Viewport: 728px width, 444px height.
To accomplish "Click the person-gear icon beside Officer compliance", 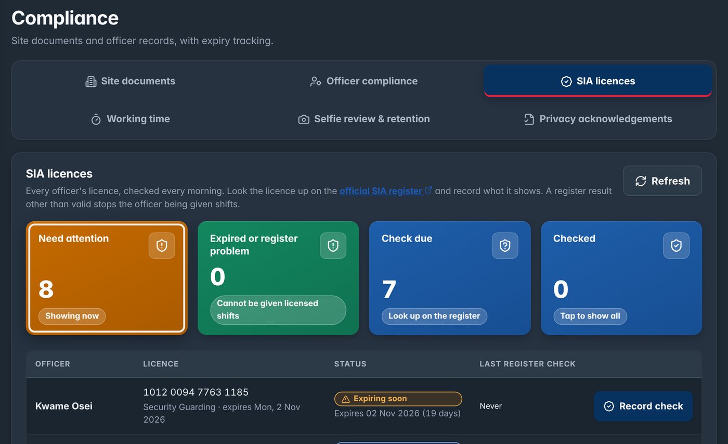I will tap(316, 81).
